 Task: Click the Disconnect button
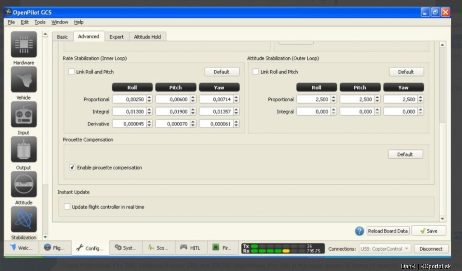[x=431, y=248]
